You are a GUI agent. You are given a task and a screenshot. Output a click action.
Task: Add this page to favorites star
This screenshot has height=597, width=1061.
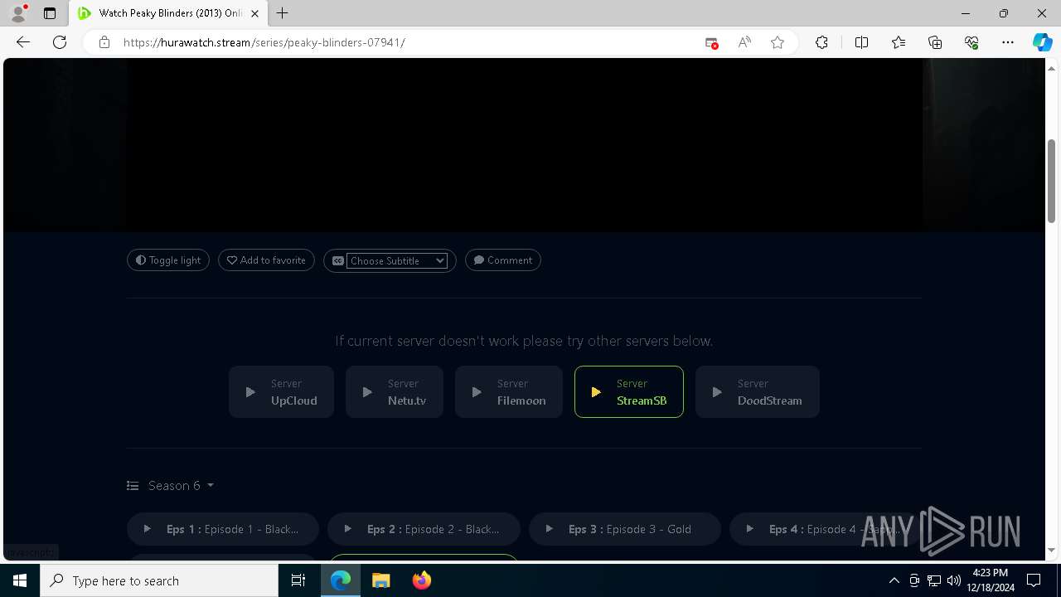click(778, 42)
